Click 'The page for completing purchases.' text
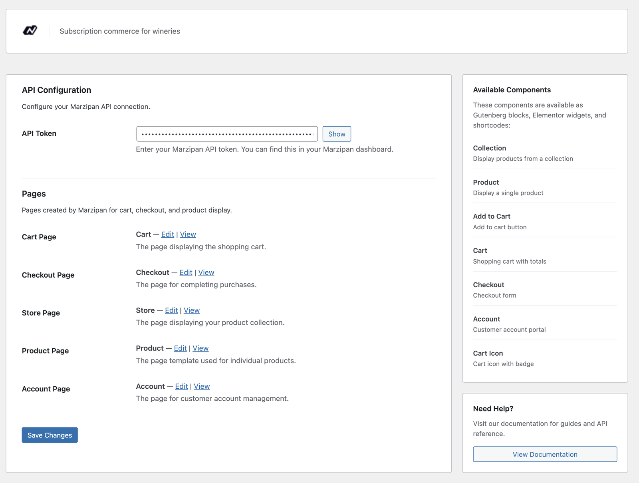The width and height of the screenshot is (639, 483). [196, 285]
